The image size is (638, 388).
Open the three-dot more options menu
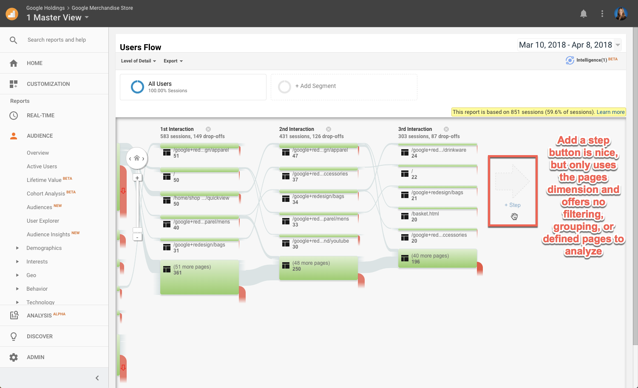[x=602, y=14]
